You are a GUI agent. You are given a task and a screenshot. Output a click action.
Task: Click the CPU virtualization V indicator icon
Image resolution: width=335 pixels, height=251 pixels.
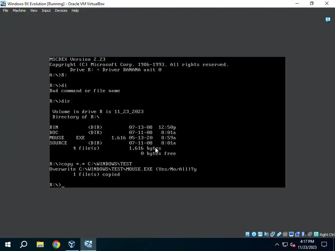(304, 234)
